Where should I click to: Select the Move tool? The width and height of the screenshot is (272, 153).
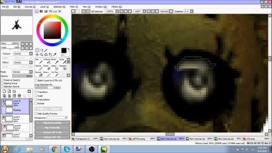point(37,55)
